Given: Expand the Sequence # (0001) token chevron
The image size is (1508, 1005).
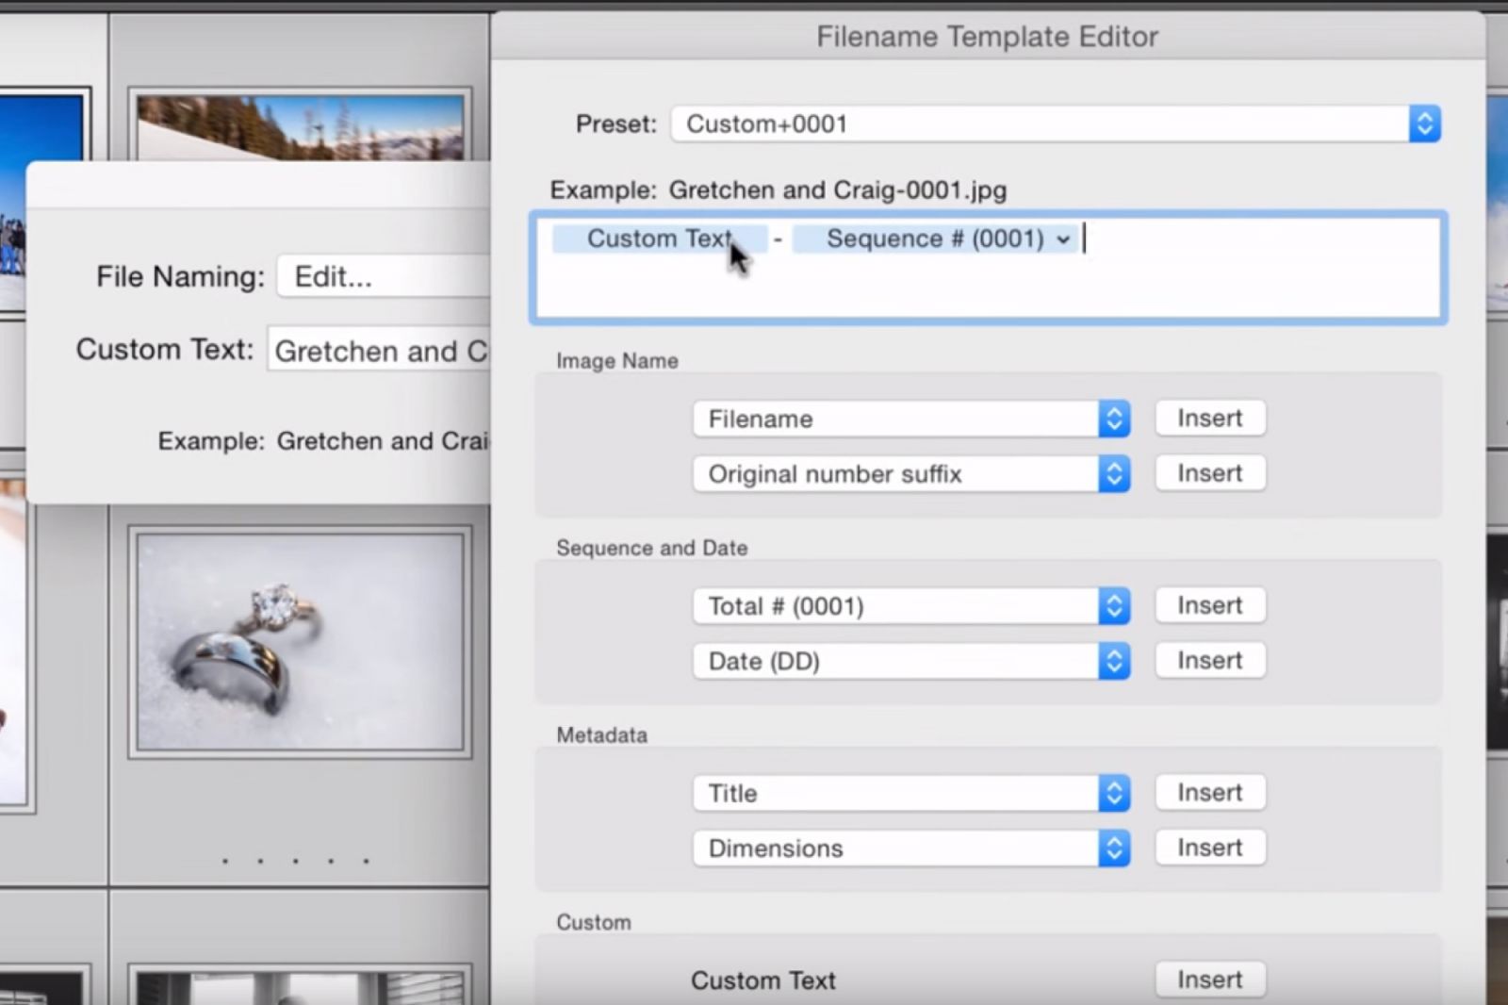Looking at the screenshot, I should (x=1064, y=239).
